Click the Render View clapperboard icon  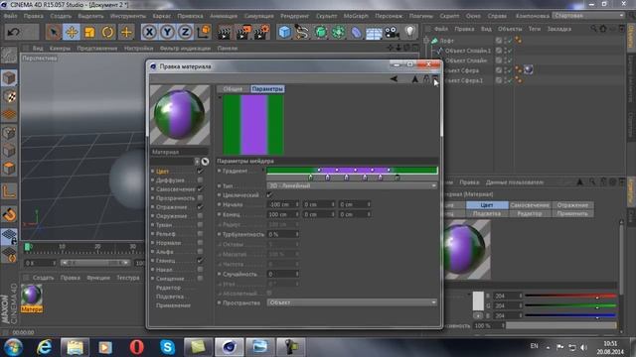224,33
